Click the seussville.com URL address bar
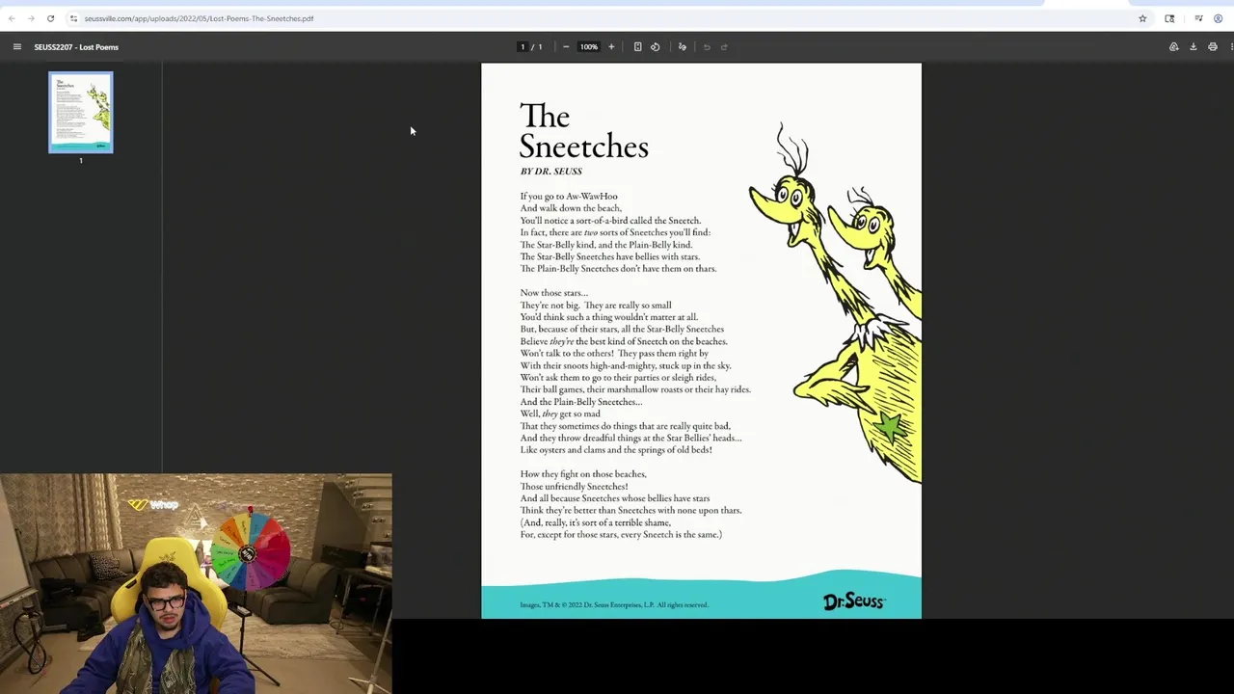 coord(199,18)
